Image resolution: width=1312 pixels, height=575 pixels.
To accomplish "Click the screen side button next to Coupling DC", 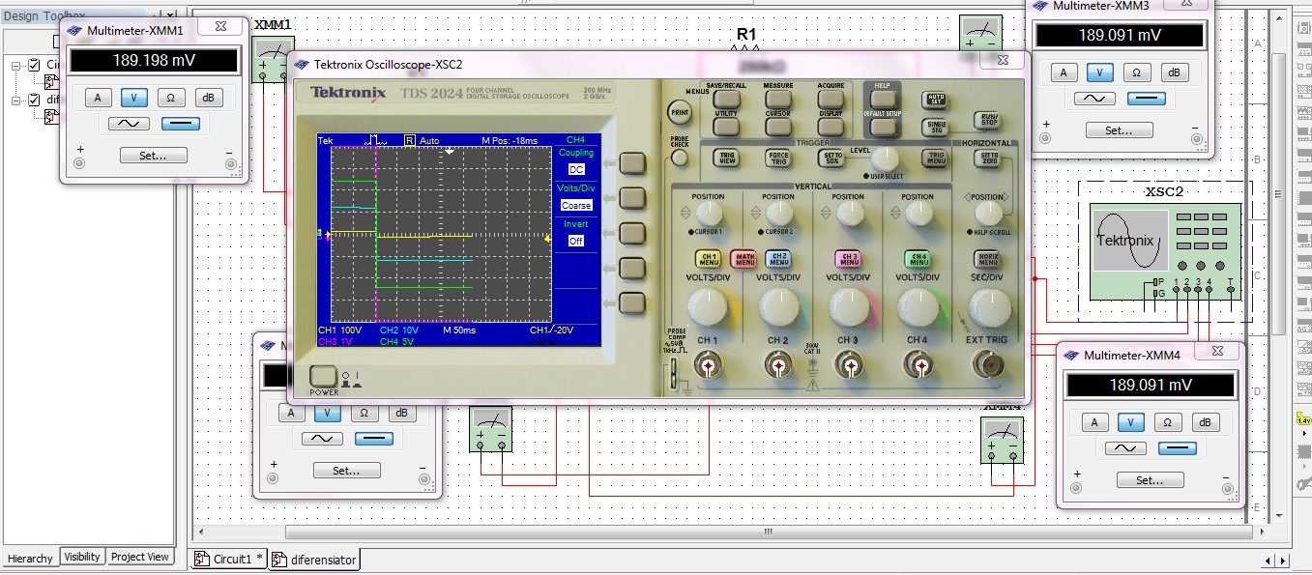I will [x=632, y=163].
